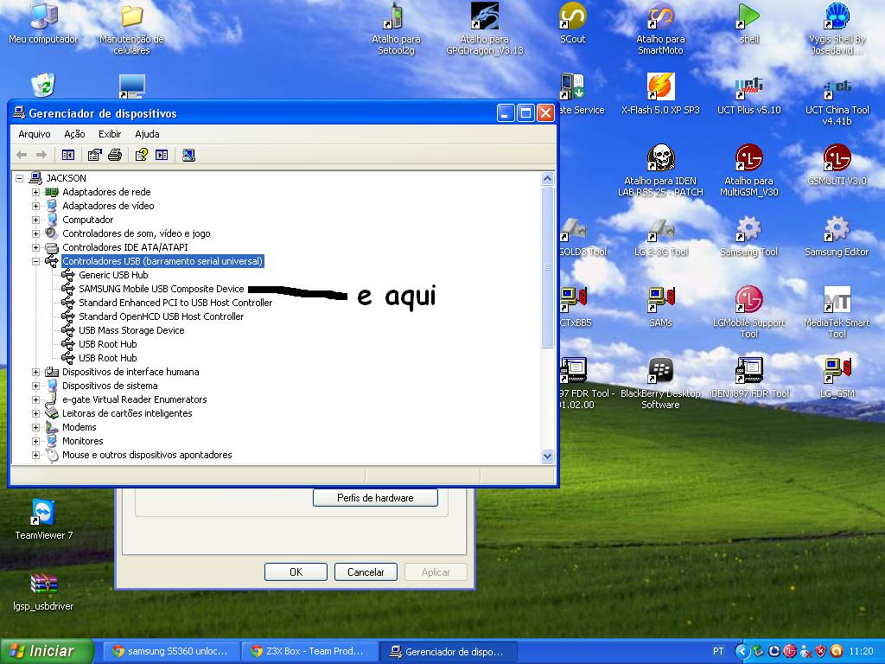Click the Help icon in Device Manager toolbar
This screenshot has height=664, width=885.
(x=141, y=155)
